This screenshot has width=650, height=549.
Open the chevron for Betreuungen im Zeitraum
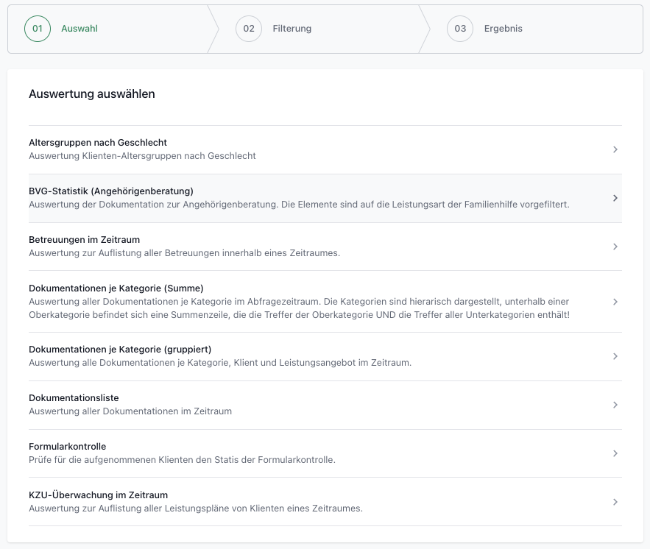click(x=615, y=247)
